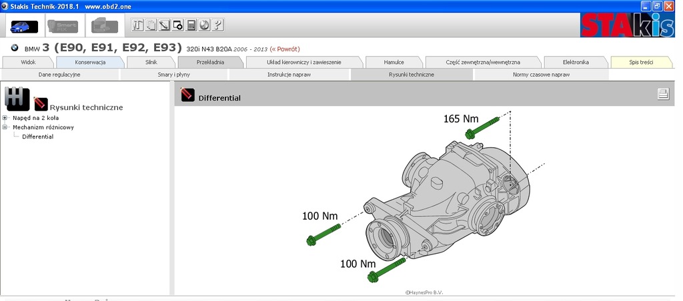The width and height of the screenshot is (683, 301).
Task: Open the Spis treści tab
Action: (641, 62)
